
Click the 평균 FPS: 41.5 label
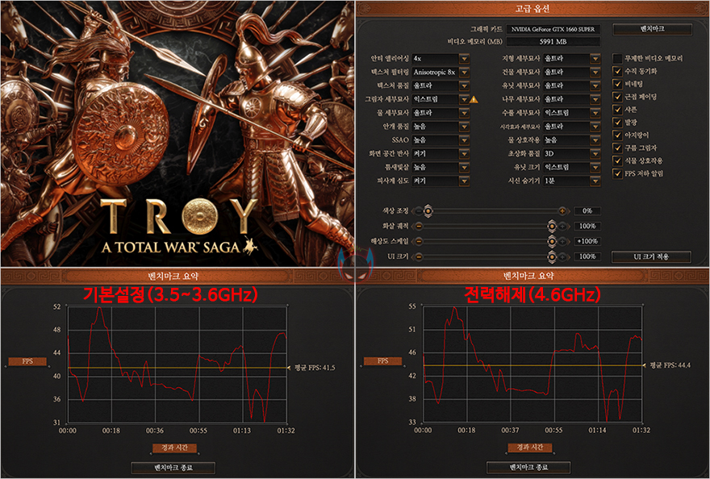[x=315, y=368]
